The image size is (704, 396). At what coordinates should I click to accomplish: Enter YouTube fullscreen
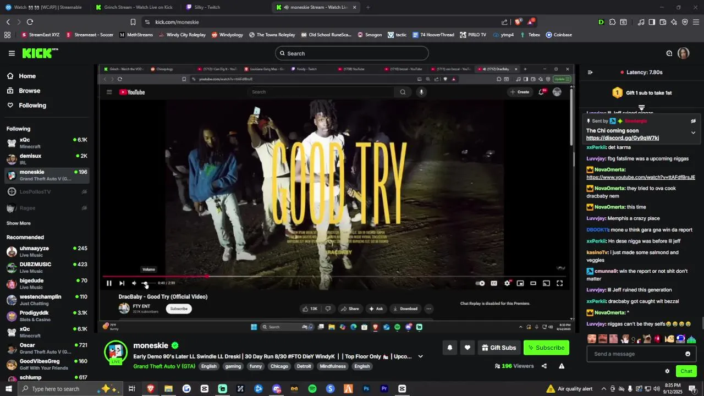559,283
